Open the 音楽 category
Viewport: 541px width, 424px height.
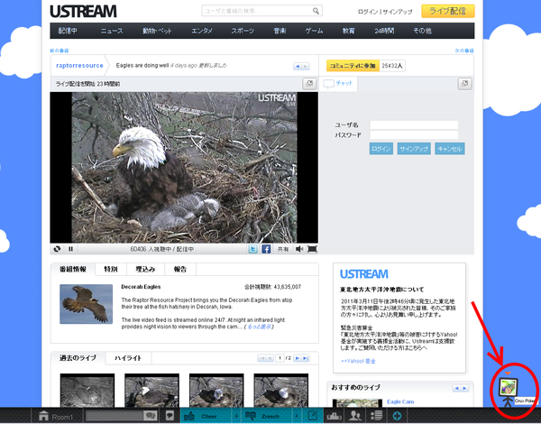[280, 31]
